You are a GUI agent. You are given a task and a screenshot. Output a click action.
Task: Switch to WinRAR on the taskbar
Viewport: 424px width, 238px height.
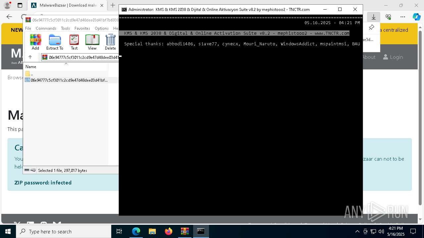pos(185,231)
